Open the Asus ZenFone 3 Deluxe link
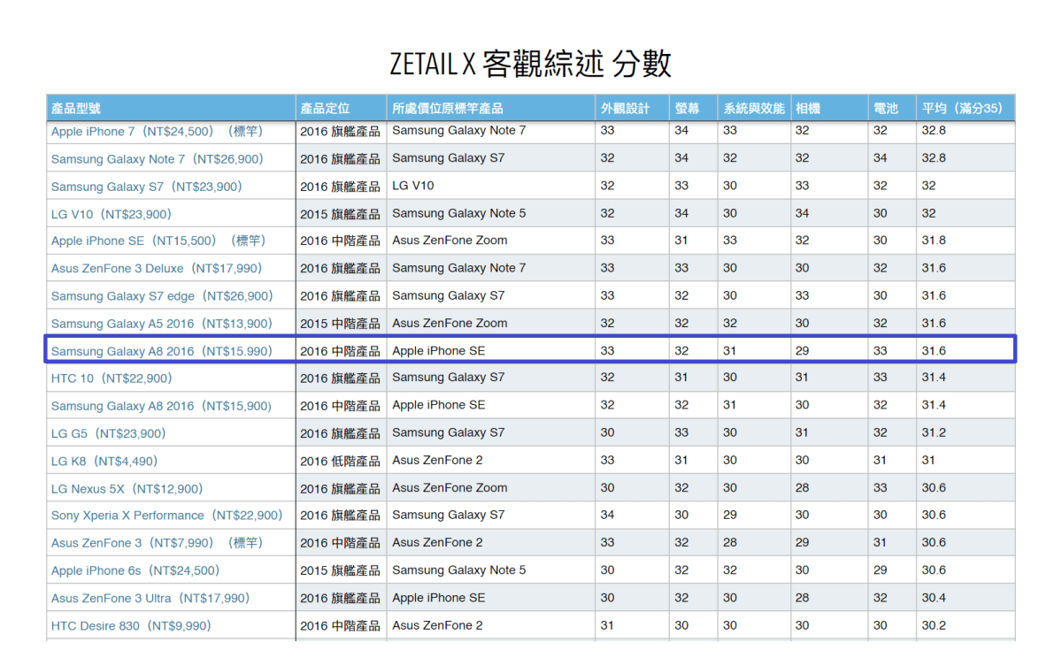 coord(157,269)
